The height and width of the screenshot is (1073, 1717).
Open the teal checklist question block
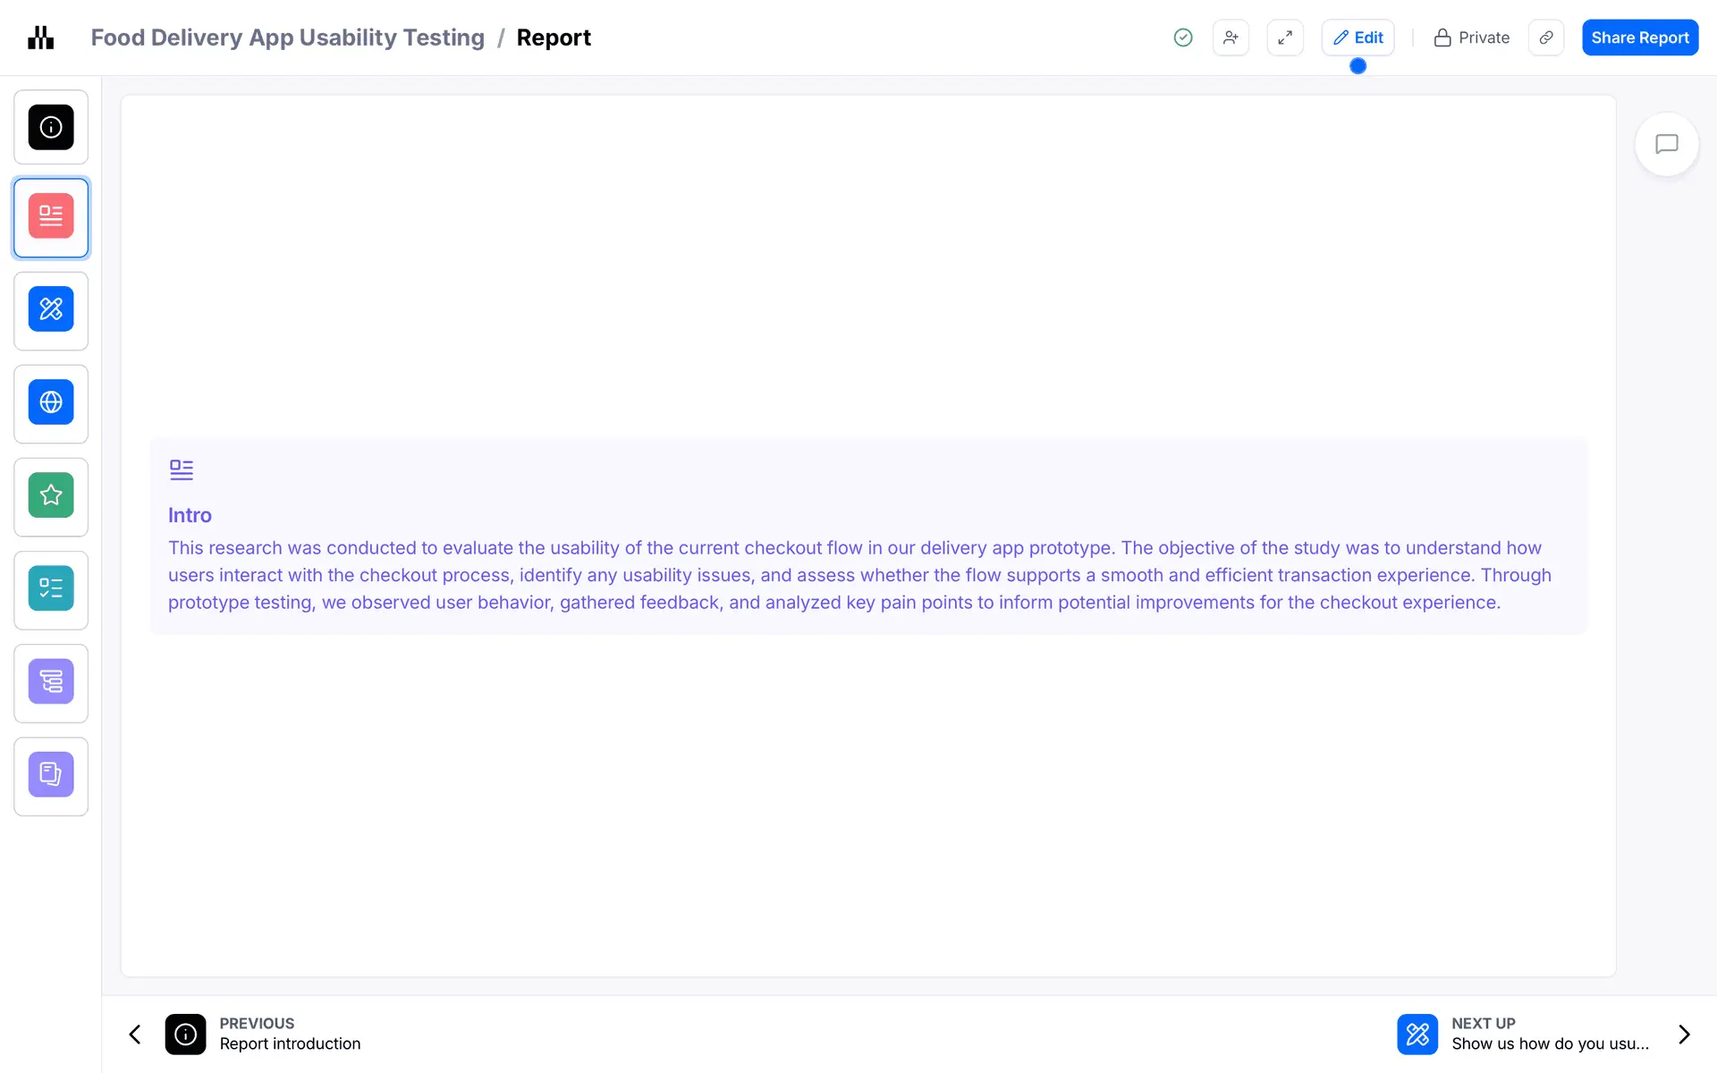click(x=51, y=588)
